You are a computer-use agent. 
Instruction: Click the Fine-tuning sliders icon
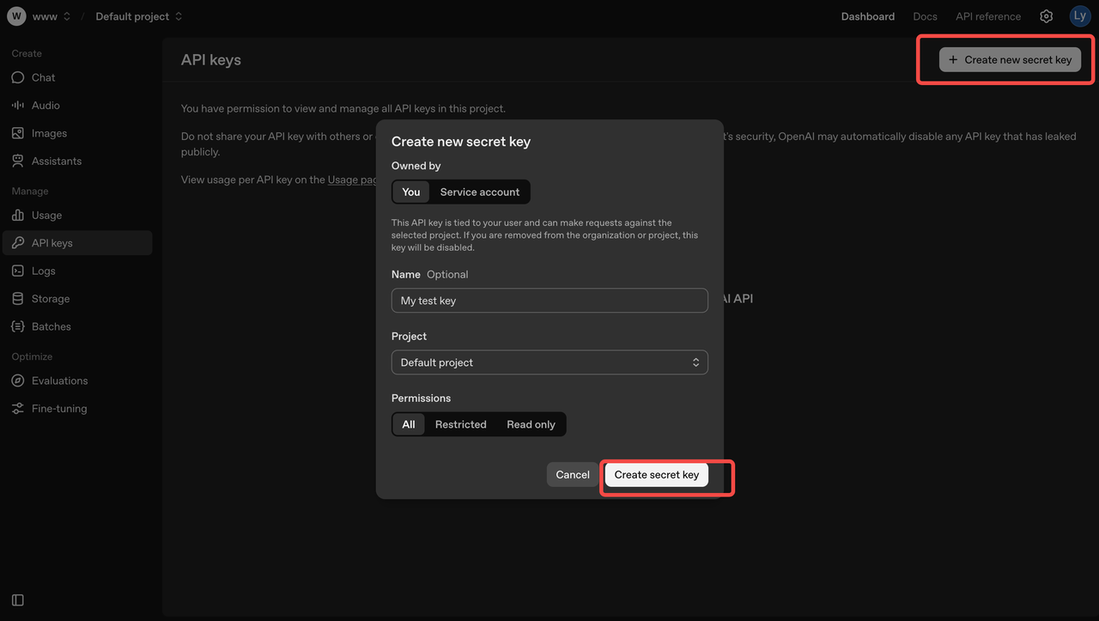(17, 409)
